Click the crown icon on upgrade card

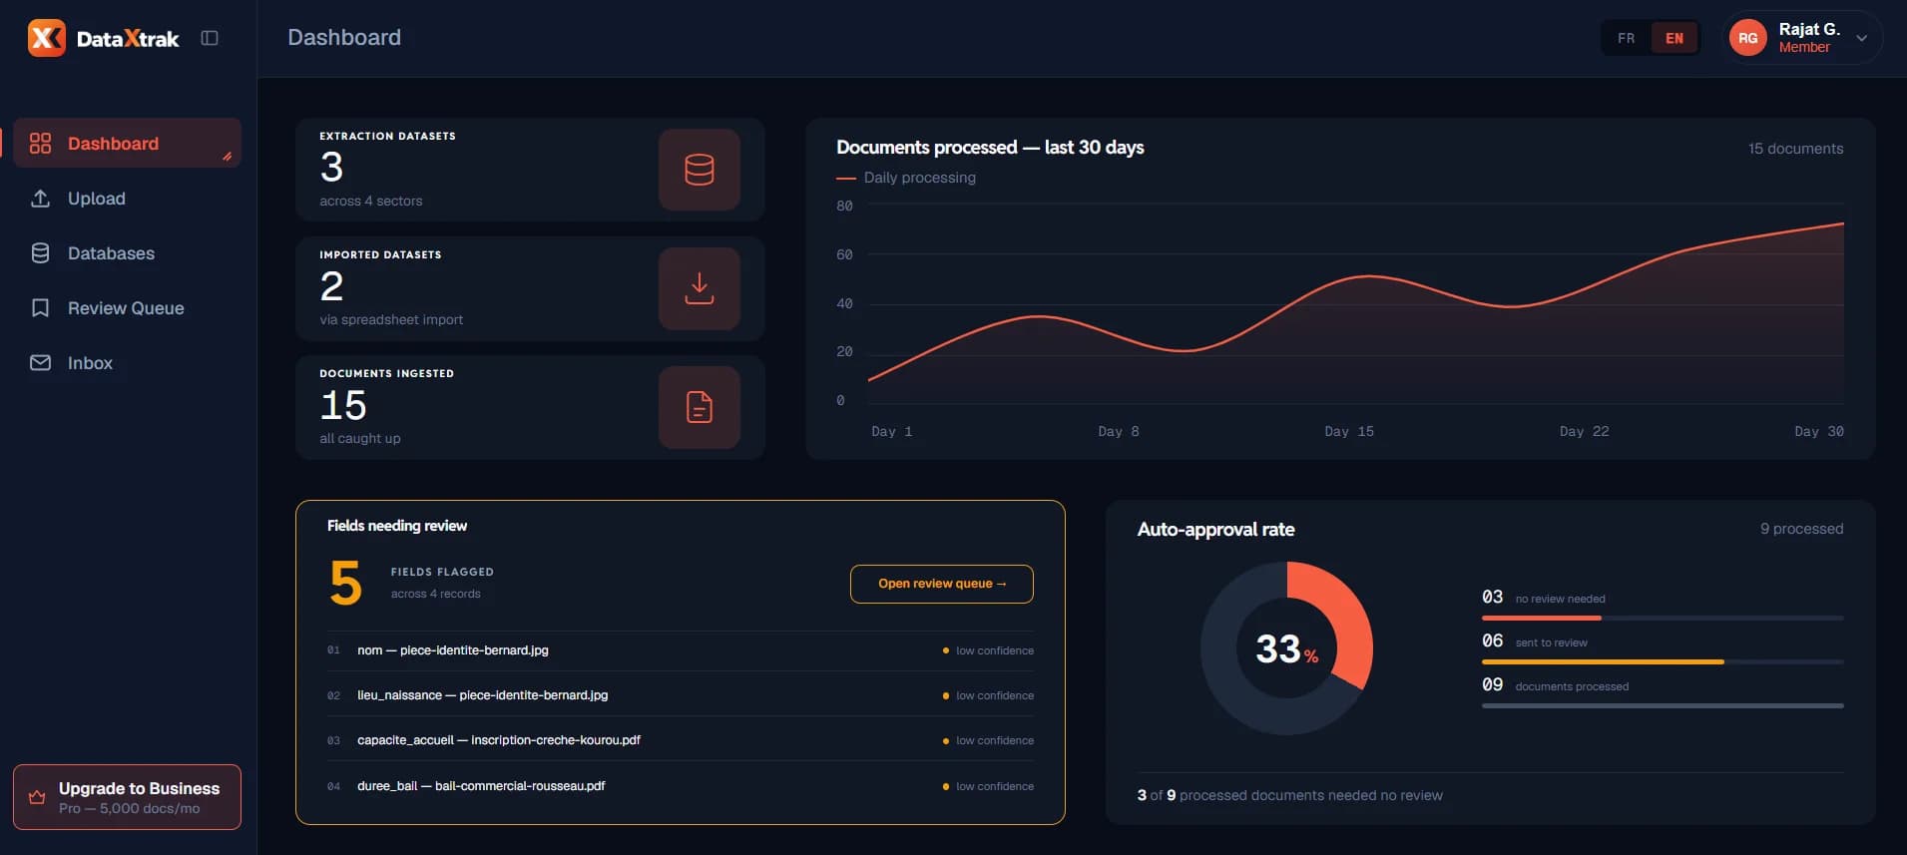pos(37,797)
